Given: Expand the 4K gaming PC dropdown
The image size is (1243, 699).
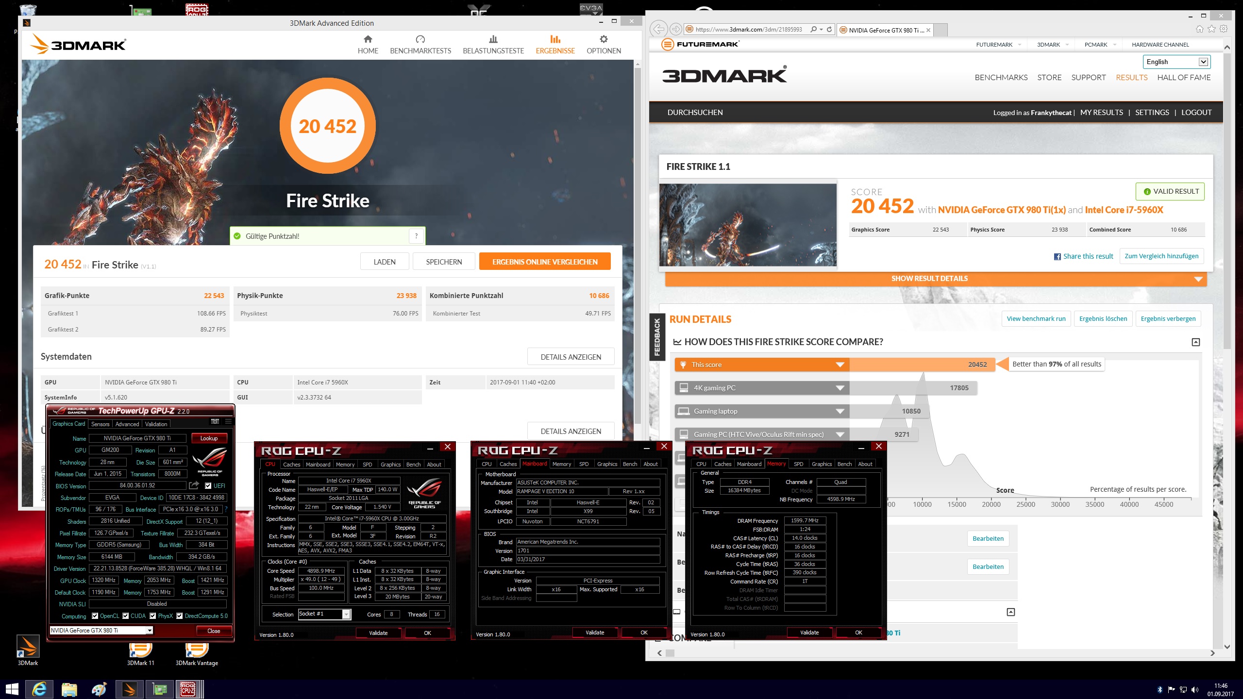Looking at the screenshot, I should pos(840,388).
